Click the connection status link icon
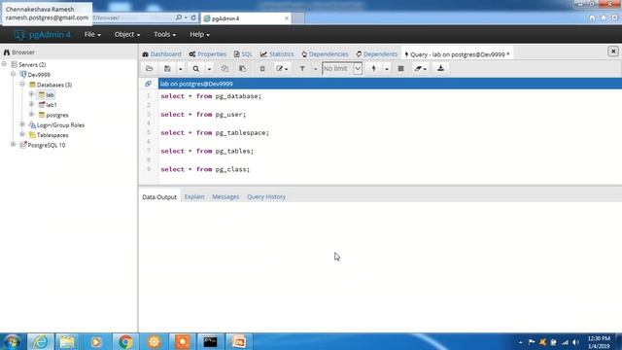The image size is (622, 350). pyautogui.click(x=148, y=84)
